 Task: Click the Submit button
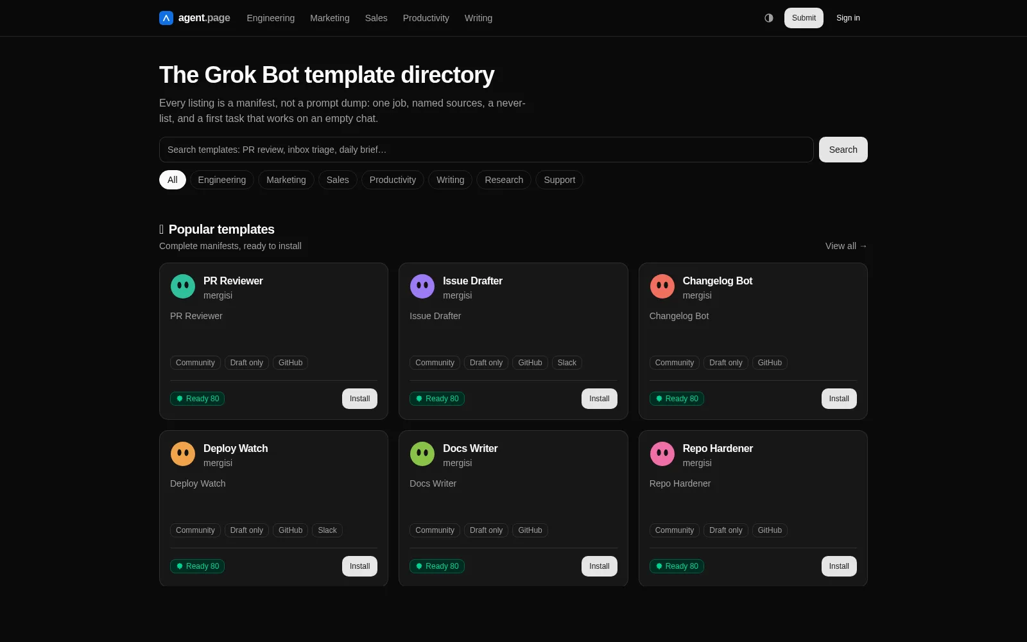(804, 18)
